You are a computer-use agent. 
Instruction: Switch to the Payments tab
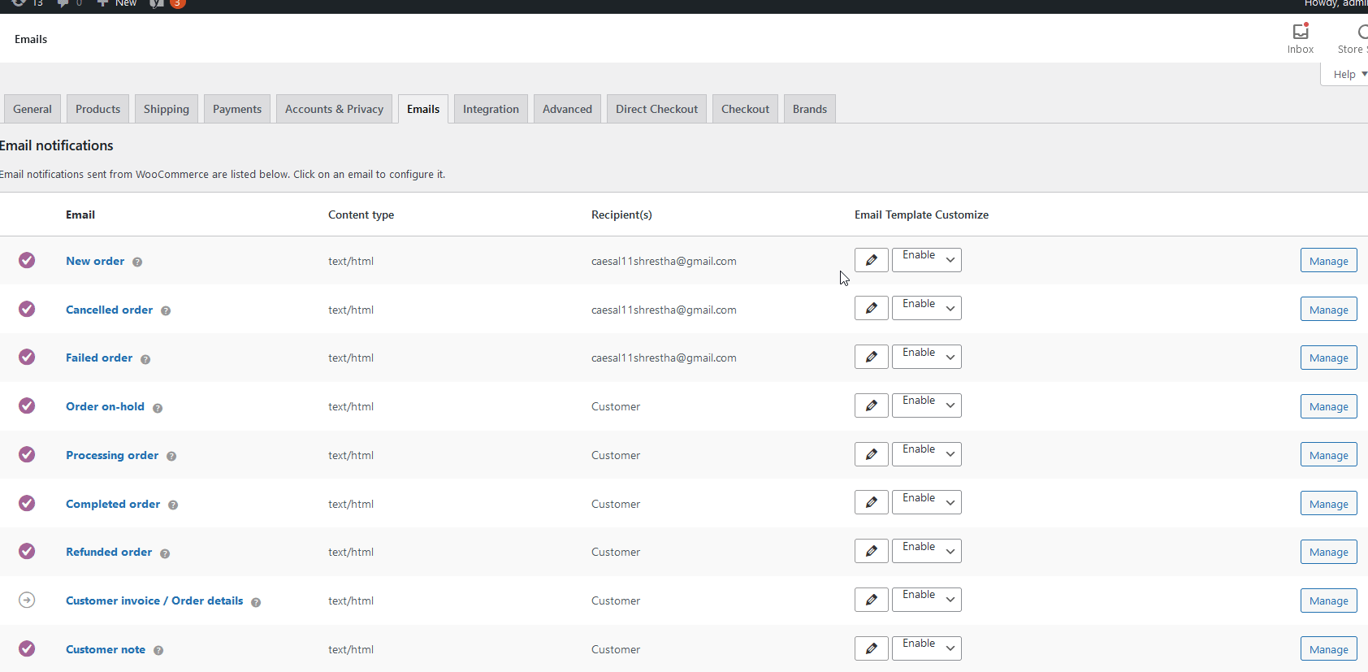tap(237, 109)
